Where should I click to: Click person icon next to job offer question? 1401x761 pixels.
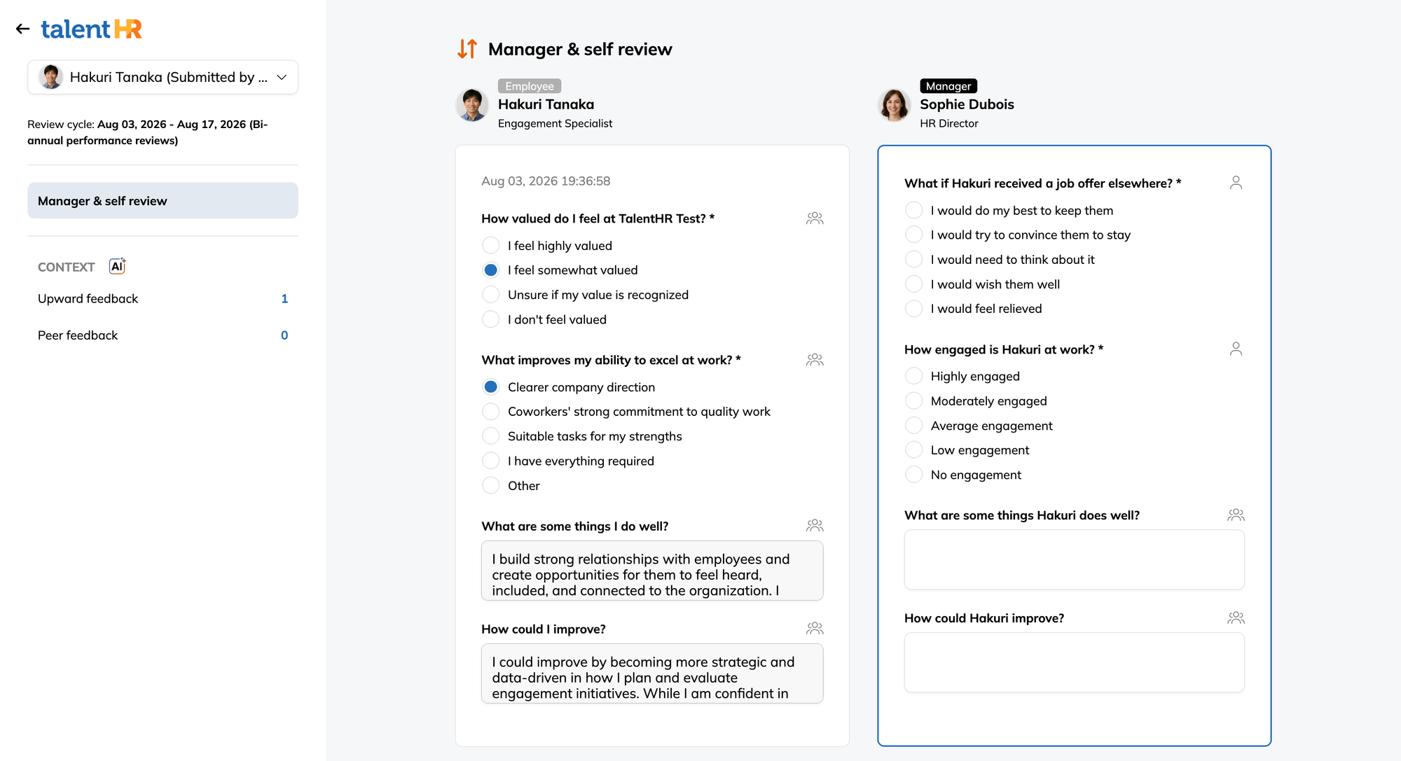pos(1236,183)
